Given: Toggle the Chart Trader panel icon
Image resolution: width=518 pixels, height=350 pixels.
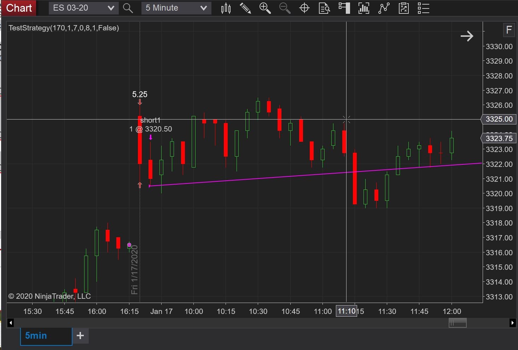Looking at the screenshot, I should pyautogui.click(x=344, y=8).
